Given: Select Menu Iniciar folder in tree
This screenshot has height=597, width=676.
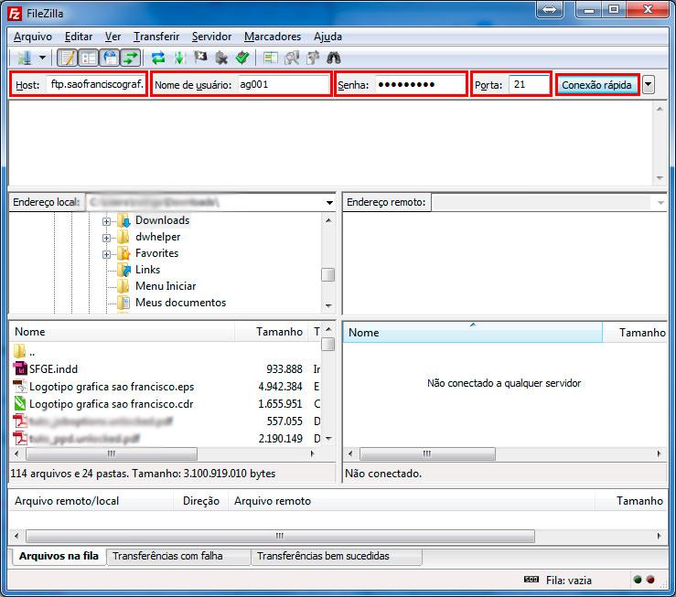Looking at the screenshot, I should (166, 285).
